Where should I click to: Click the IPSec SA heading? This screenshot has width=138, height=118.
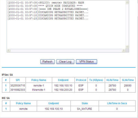point(7,75)
